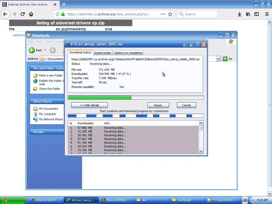Click on-screen keyboard tray icon

click(245, 200)
